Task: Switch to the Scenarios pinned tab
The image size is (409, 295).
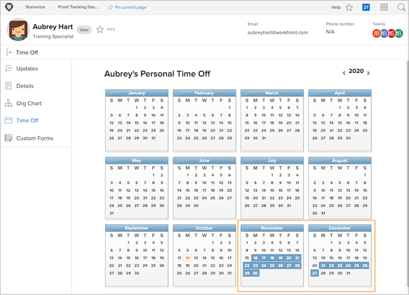Action: coord(35,7)
